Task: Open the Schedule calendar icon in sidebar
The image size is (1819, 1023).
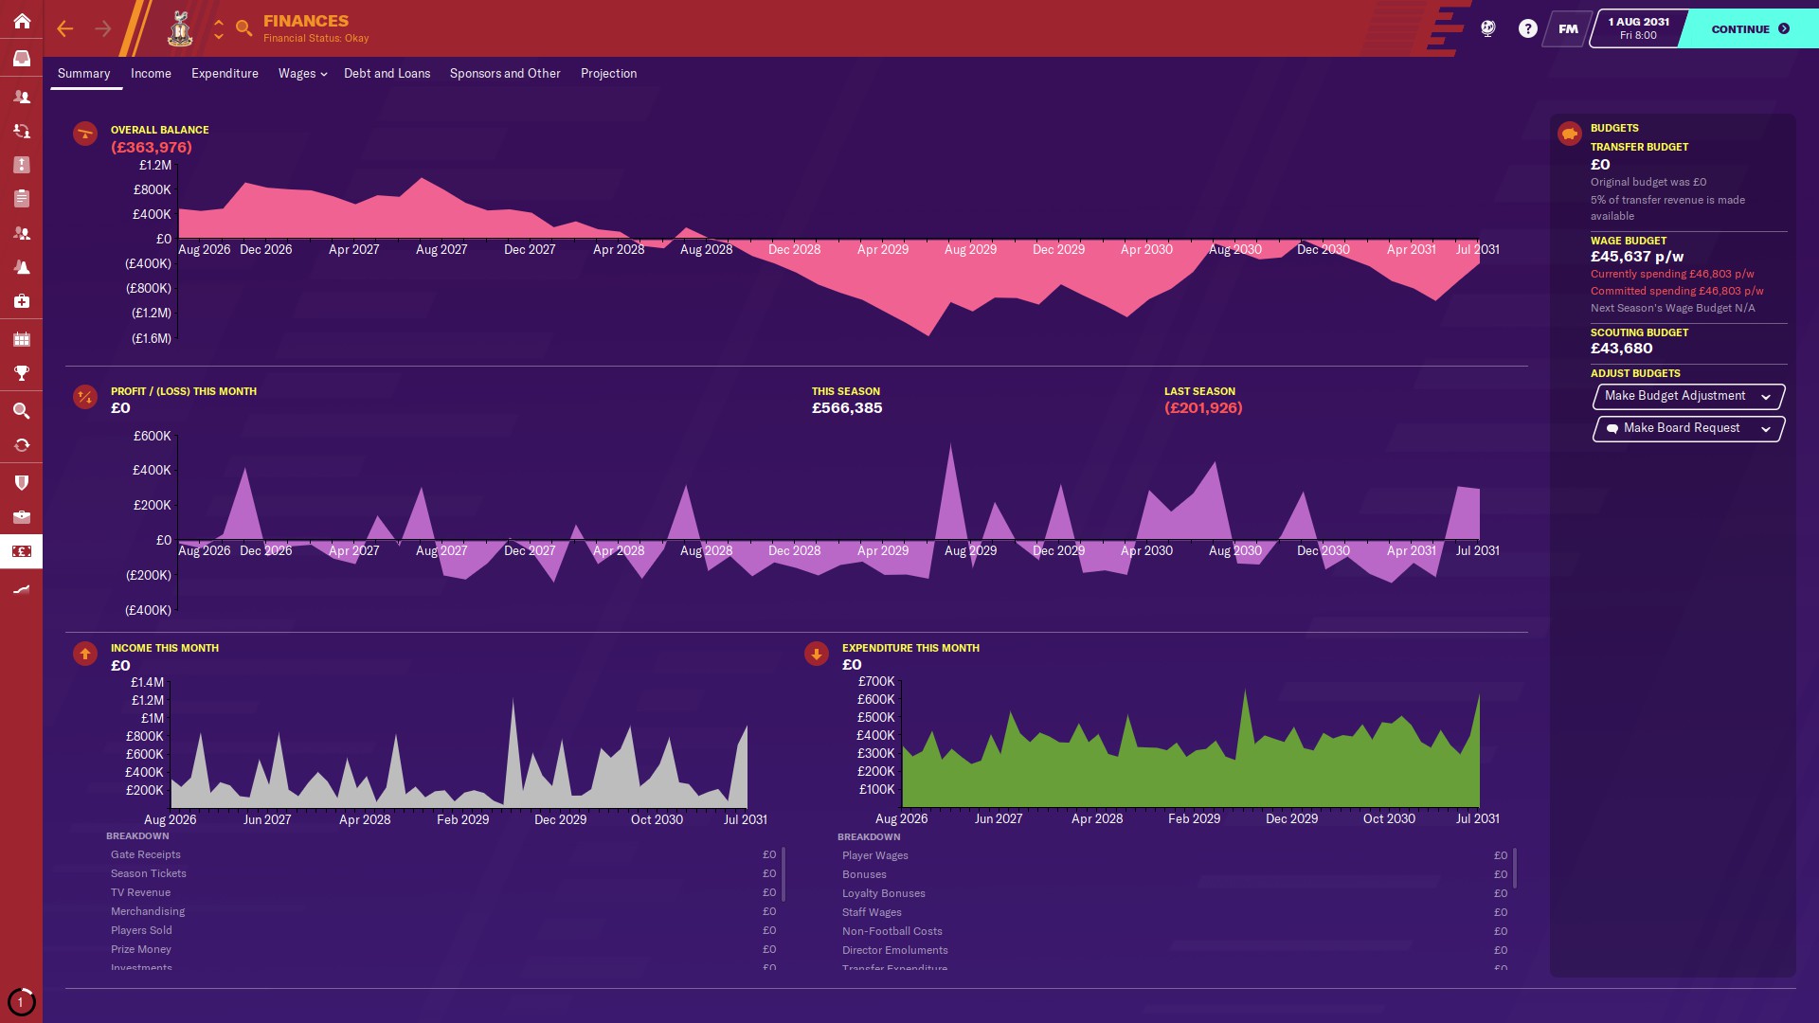Action: tap(21, 339)
